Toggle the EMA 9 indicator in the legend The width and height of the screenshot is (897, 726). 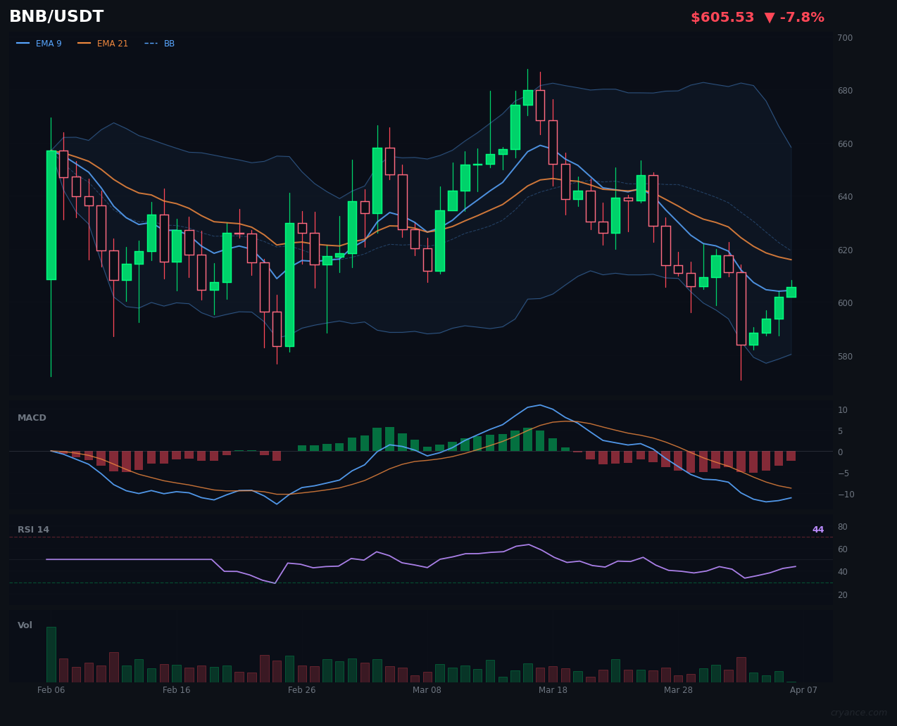(x=49, y=43)
